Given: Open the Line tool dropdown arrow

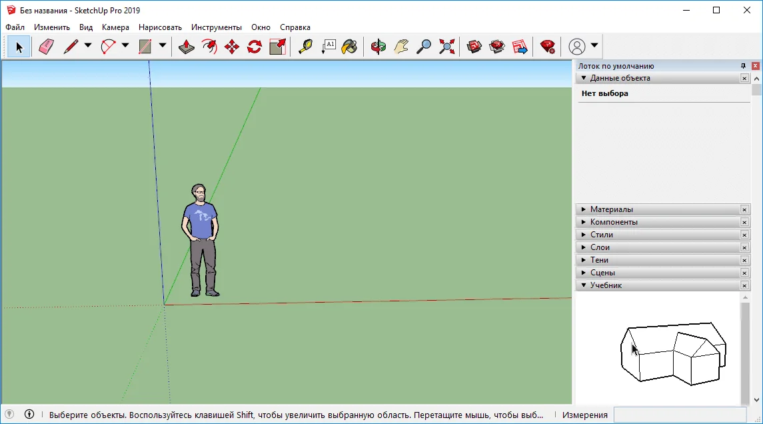Looking at the screenshot, I should pos(88,45).
